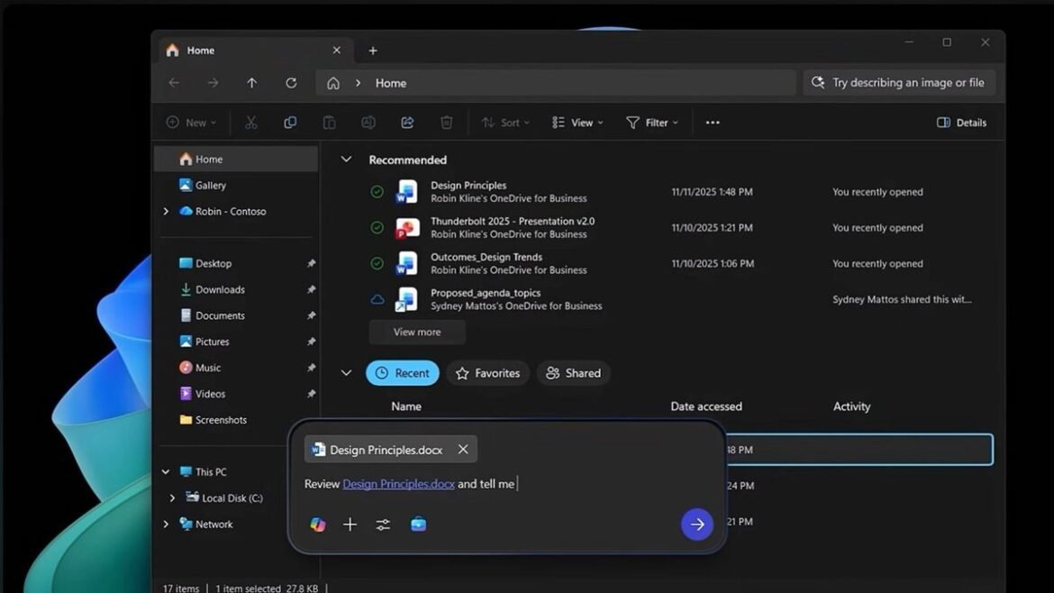Viewport: 1054px width, 593px height.
Task: Open the Share icon in the toolbar
Action: (407, 122)
